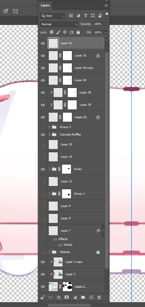Toggle Stroke effect visibility eye
The height and width of the screenshot is (307, 145).
coord(60,245)
